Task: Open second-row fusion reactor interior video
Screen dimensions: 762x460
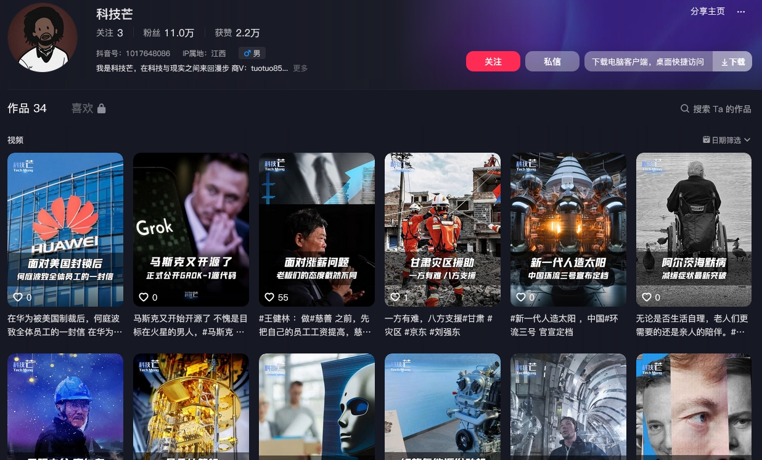Action: (x=568, y=406)
